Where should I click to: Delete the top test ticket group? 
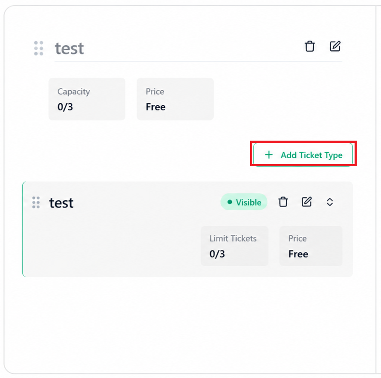309,46
